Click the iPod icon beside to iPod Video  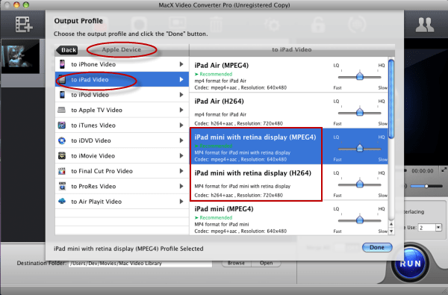[62, 95]
